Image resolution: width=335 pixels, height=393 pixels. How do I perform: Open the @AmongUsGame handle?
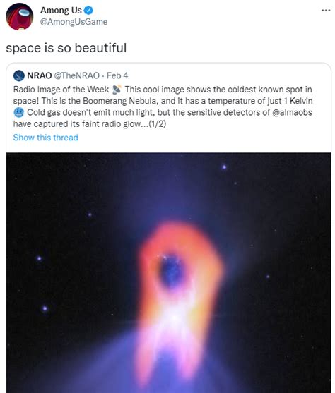[74, 22]
